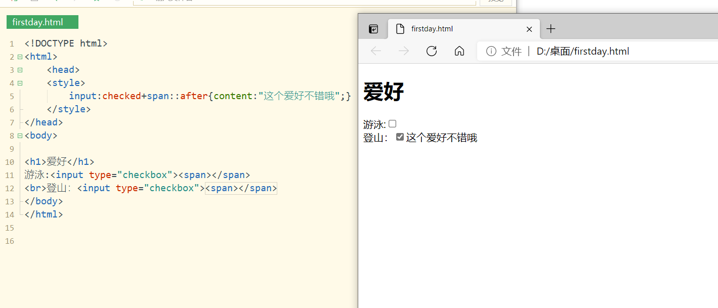Click the input:checked+span::after CSS line
This screenshot has width=718, height=308.
click(x=209, y=96)
